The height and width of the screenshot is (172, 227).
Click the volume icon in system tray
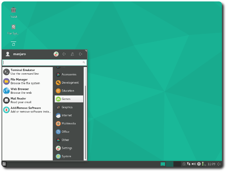coord(193,164)
